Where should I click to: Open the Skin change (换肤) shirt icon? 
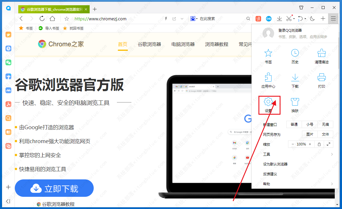295,102
